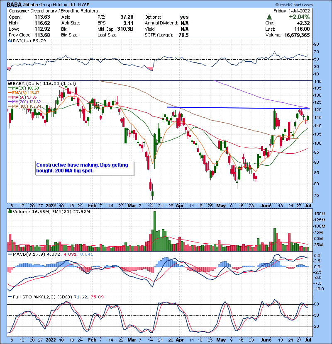Click 'Consumer Discretionary / Broadline Retailers' sector text

coord(54,11)
